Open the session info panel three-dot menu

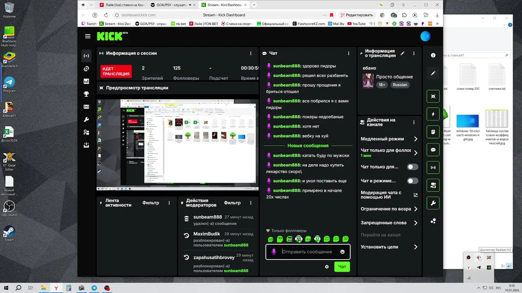[x=251, y=53]
